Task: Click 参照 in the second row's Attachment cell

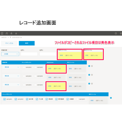Action: tap(50, 77)
